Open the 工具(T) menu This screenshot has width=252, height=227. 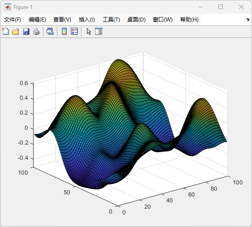pyautogui.click(x=111, y=20)
